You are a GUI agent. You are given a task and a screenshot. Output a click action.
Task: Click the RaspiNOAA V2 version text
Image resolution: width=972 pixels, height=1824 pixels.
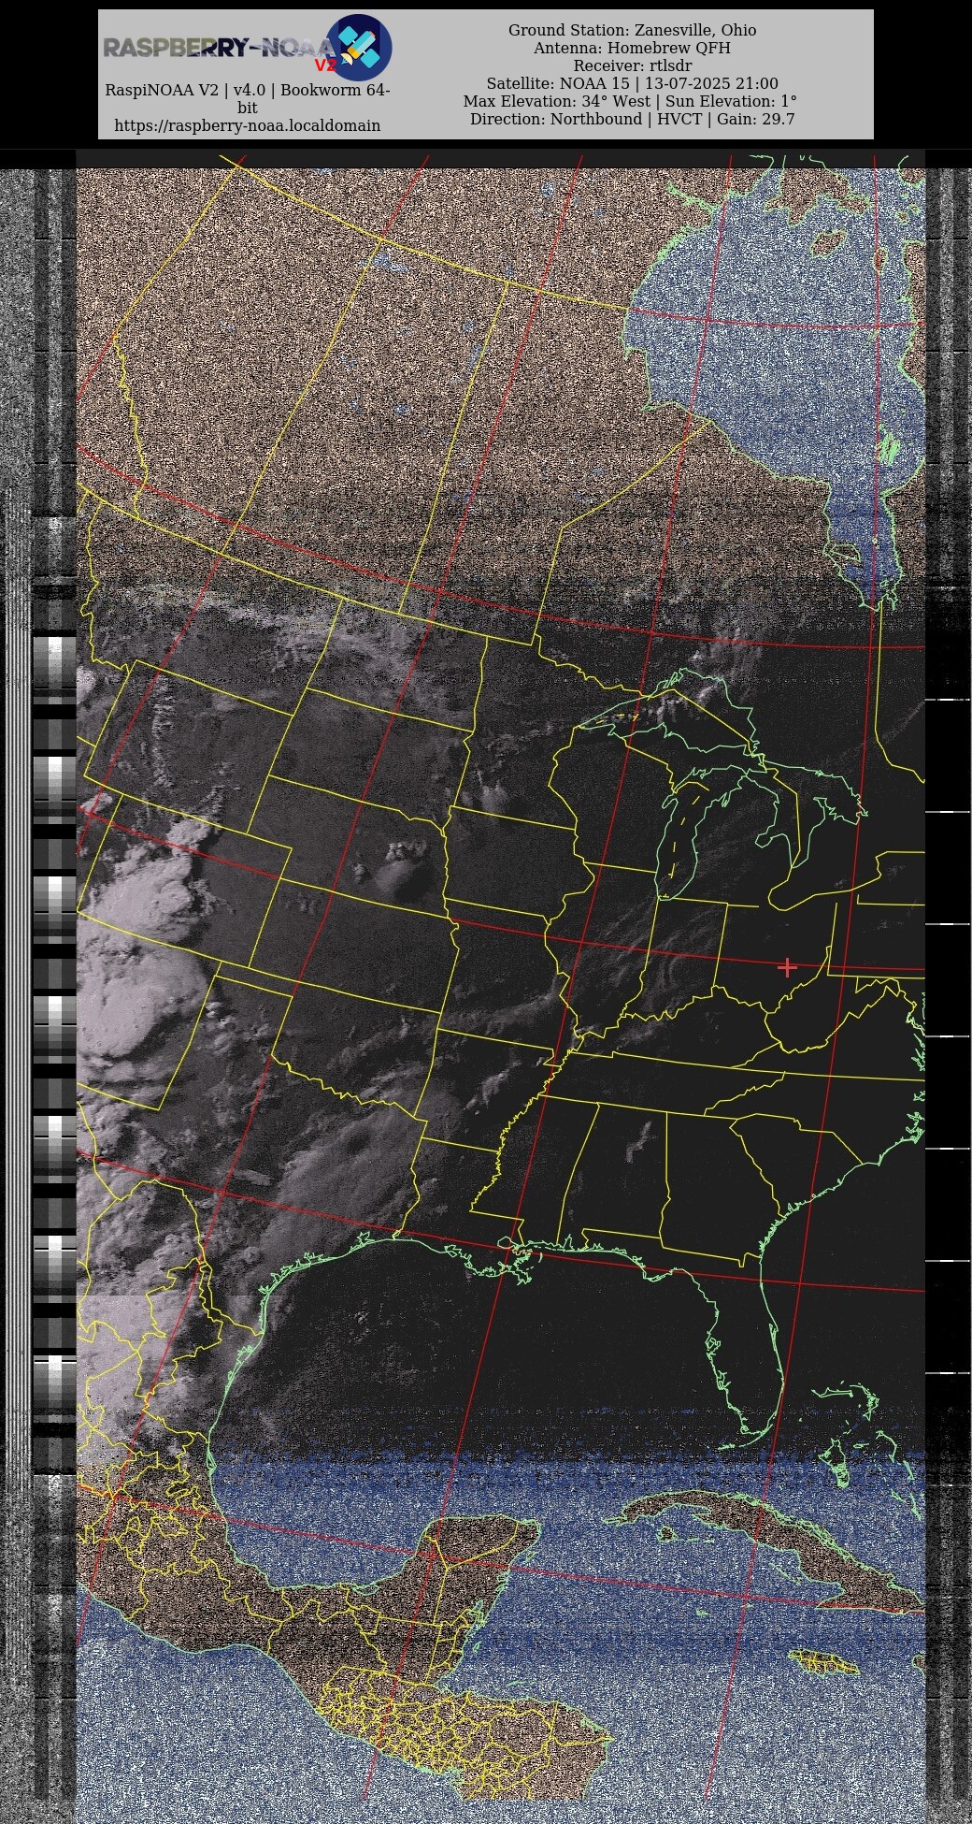[247, 91]
